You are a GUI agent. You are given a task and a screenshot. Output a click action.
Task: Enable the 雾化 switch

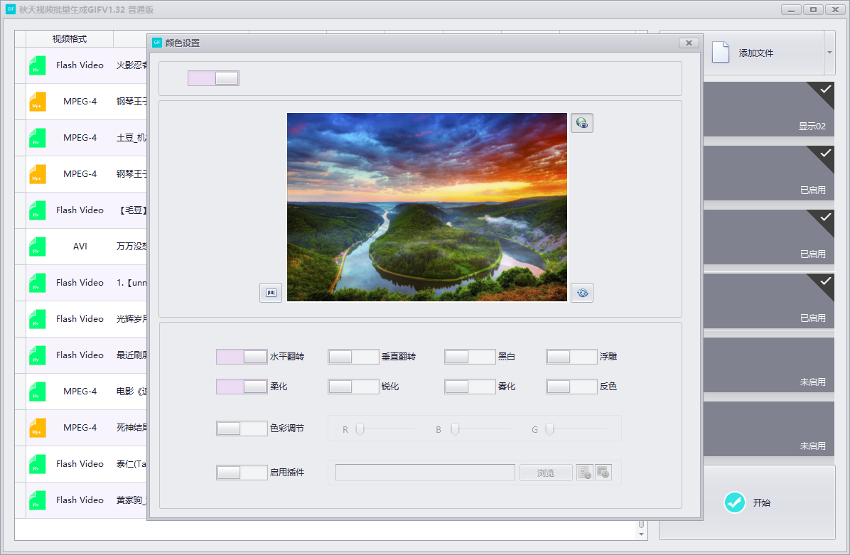click(x=470, y=386)
